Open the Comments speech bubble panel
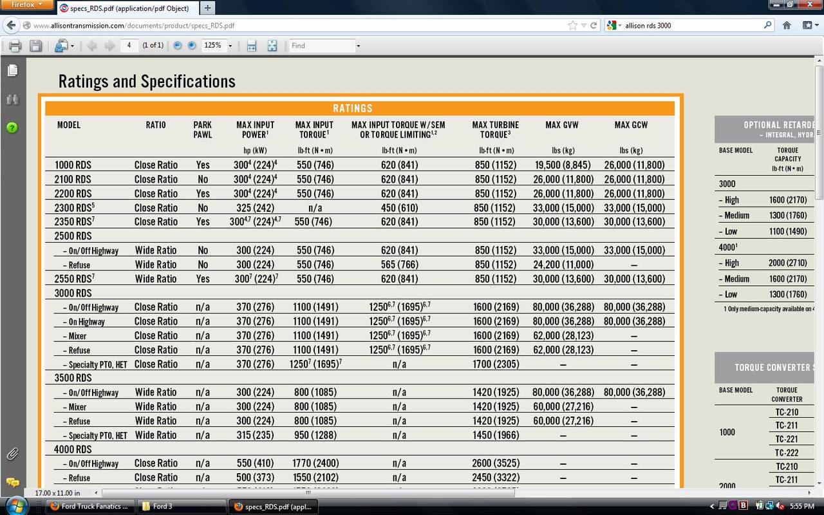The height and width of the screenshot is (515, 824). click(12, 482)
